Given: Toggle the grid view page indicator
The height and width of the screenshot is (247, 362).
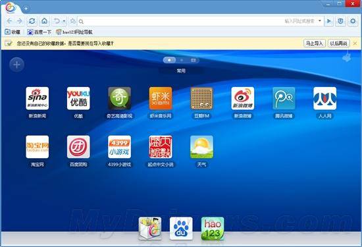Looking at the screenshot, I should pos(194,60).
